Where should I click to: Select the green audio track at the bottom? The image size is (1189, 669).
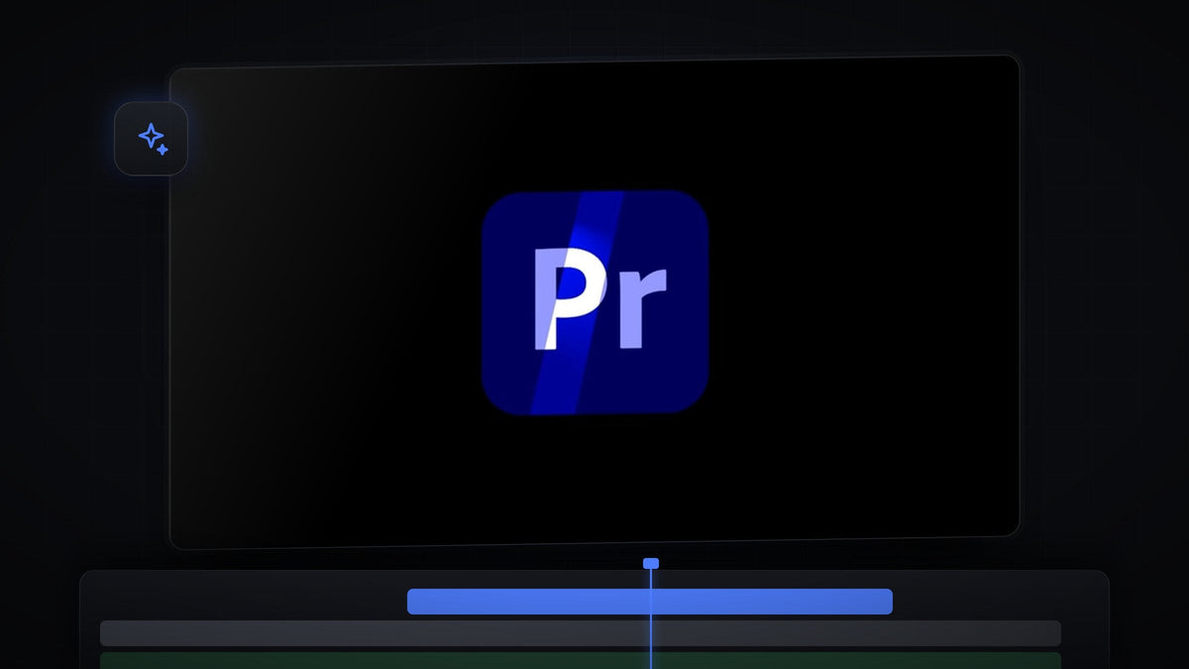pos(581,660)
